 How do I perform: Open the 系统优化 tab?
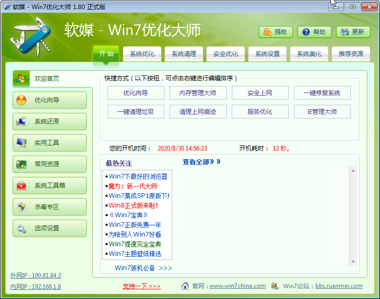coord(142,54)
